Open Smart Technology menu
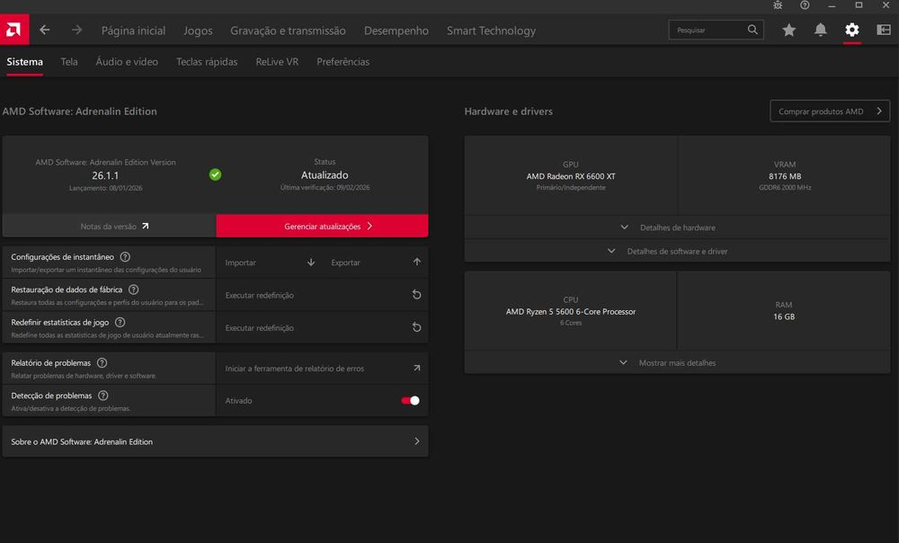Image resolution: width=899 pixels, height=543 pixels. click(492, 31)
